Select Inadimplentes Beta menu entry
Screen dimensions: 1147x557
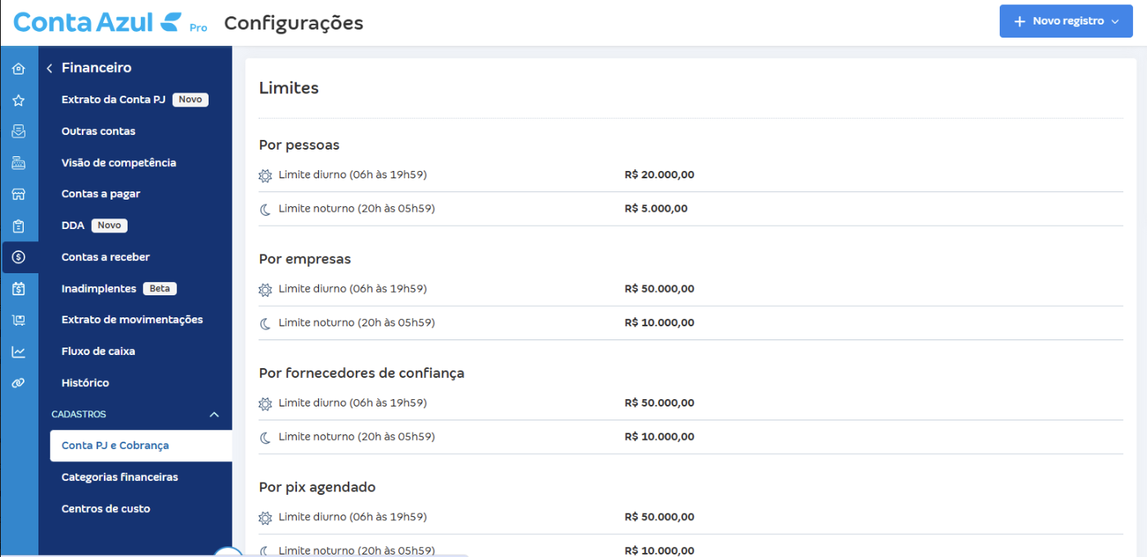click(99, 289)
